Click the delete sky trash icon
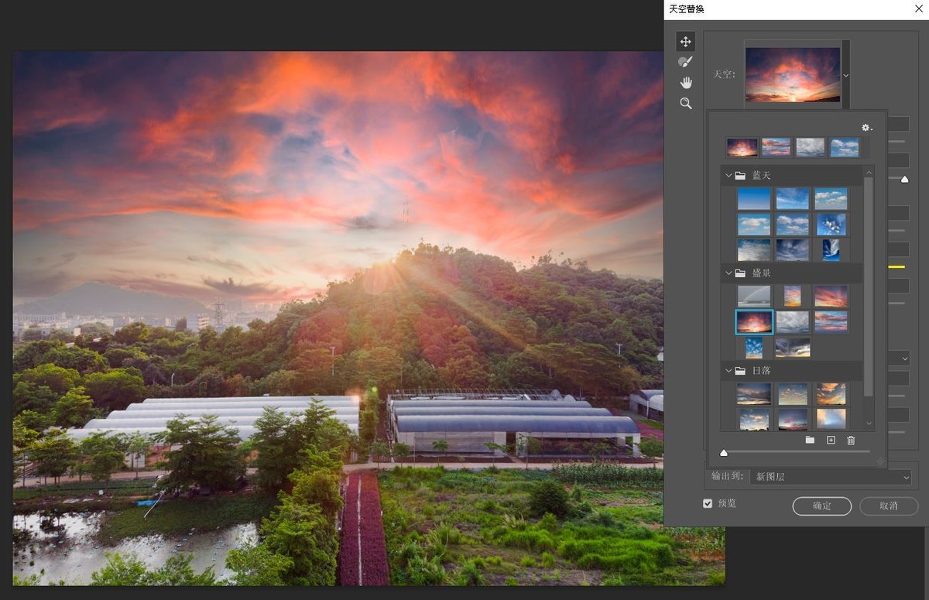This screenshot has height=600, width=929. (851, 440)
